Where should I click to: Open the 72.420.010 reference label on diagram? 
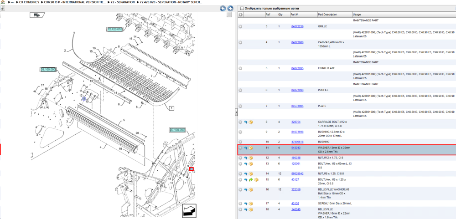[x=114, y=29]
